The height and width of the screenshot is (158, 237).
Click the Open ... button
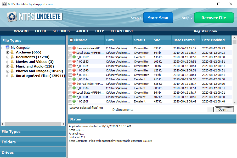point(224,110)
